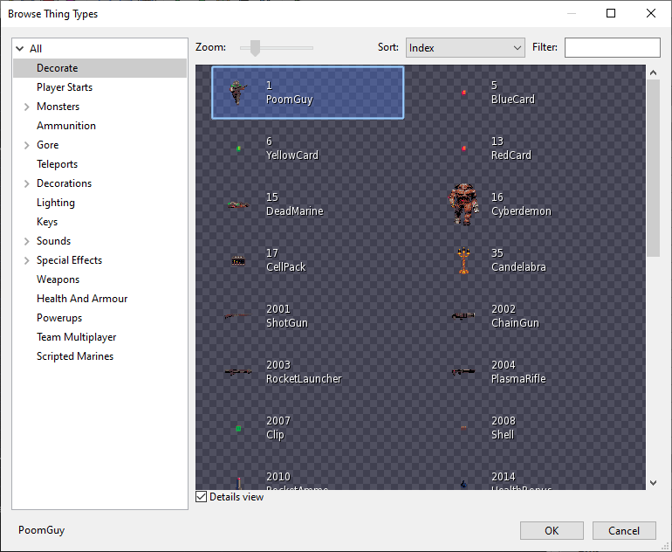Choose the Scripted Marines category
The width and height of the screenshot is (672, 552).
coord(75,356)
